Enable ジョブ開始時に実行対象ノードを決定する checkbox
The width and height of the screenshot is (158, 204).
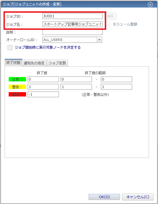pos(10,48)
